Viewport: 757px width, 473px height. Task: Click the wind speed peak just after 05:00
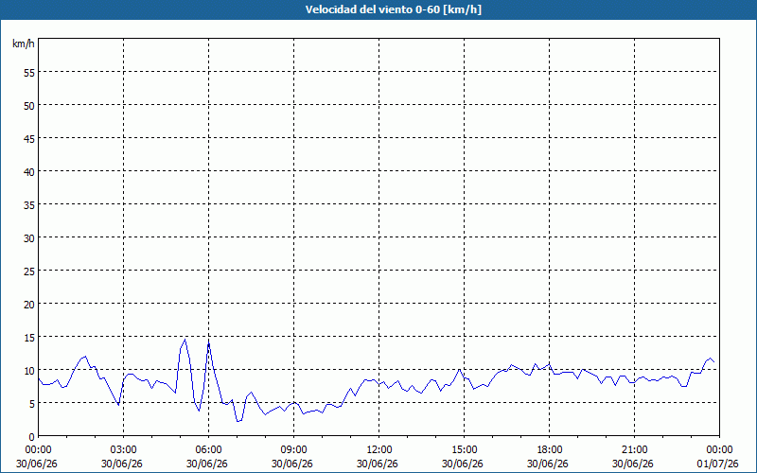[185, 340]
